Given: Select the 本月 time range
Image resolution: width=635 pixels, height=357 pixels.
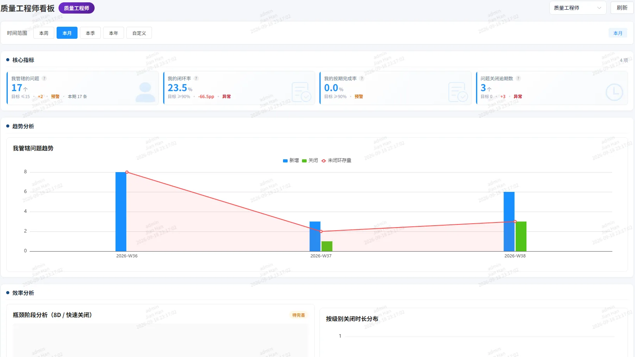Looking at the screenshot, I should point(67,33).
